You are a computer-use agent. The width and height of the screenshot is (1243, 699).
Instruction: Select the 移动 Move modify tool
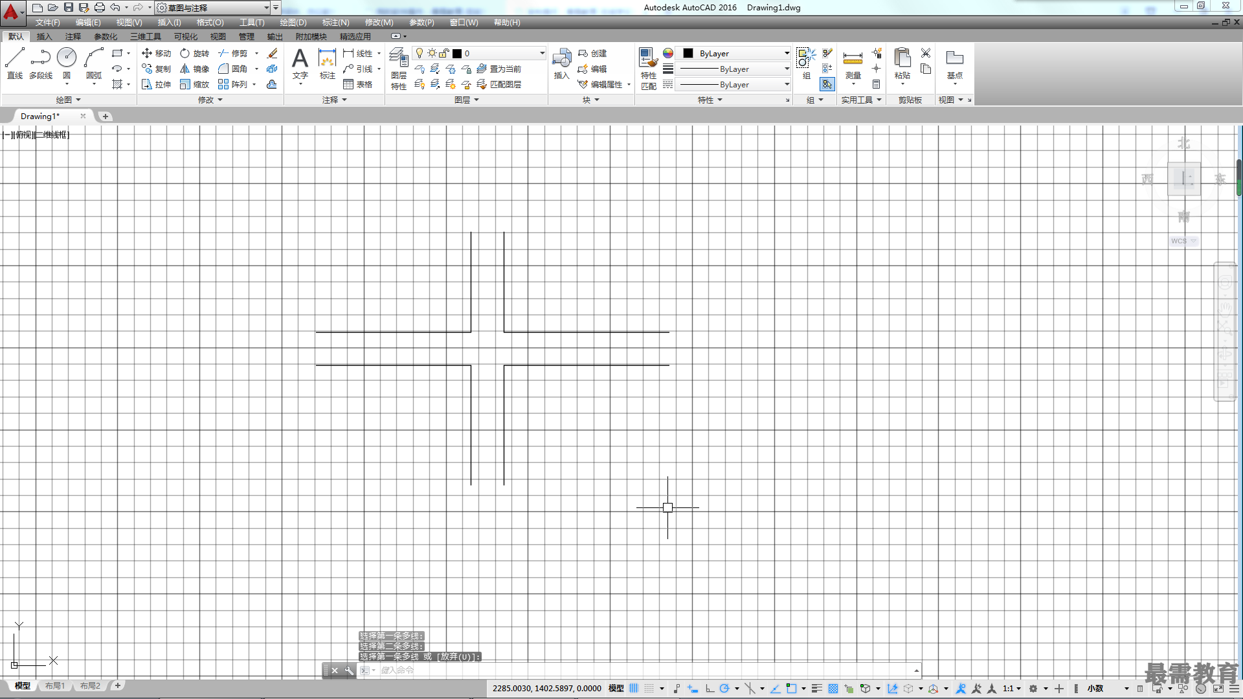click(156, 53)
